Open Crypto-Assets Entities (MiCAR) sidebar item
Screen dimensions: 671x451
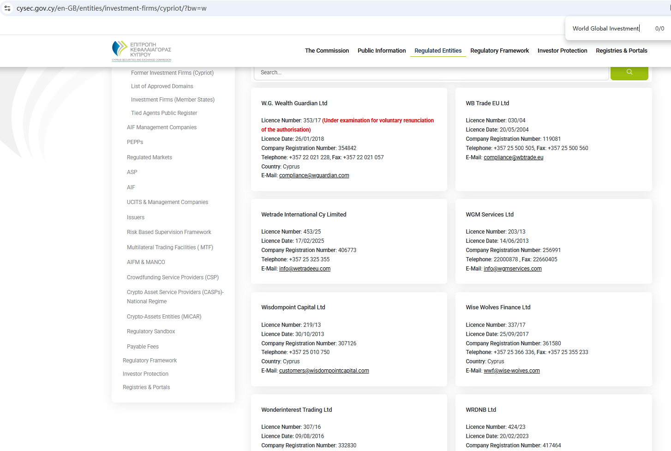tap(164, 317)
